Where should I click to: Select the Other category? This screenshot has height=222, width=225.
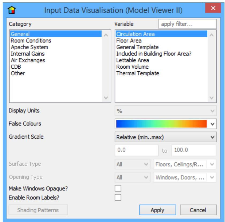pyautogui.click(x=56, y=73)
